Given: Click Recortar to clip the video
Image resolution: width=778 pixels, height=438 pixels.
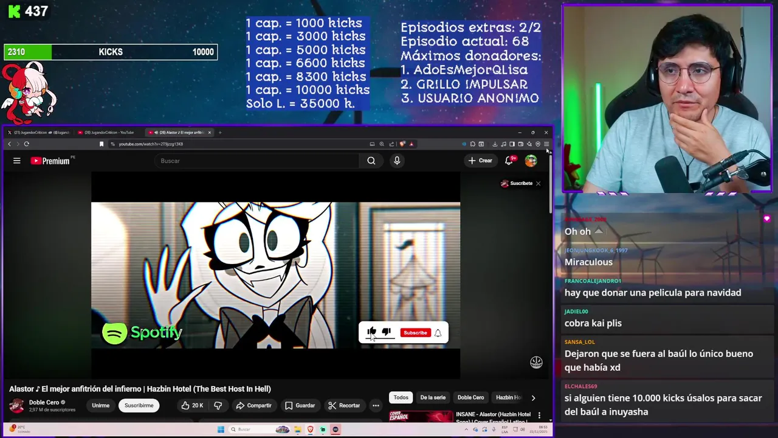Looking at the screenshot, I should pos(344,405).
